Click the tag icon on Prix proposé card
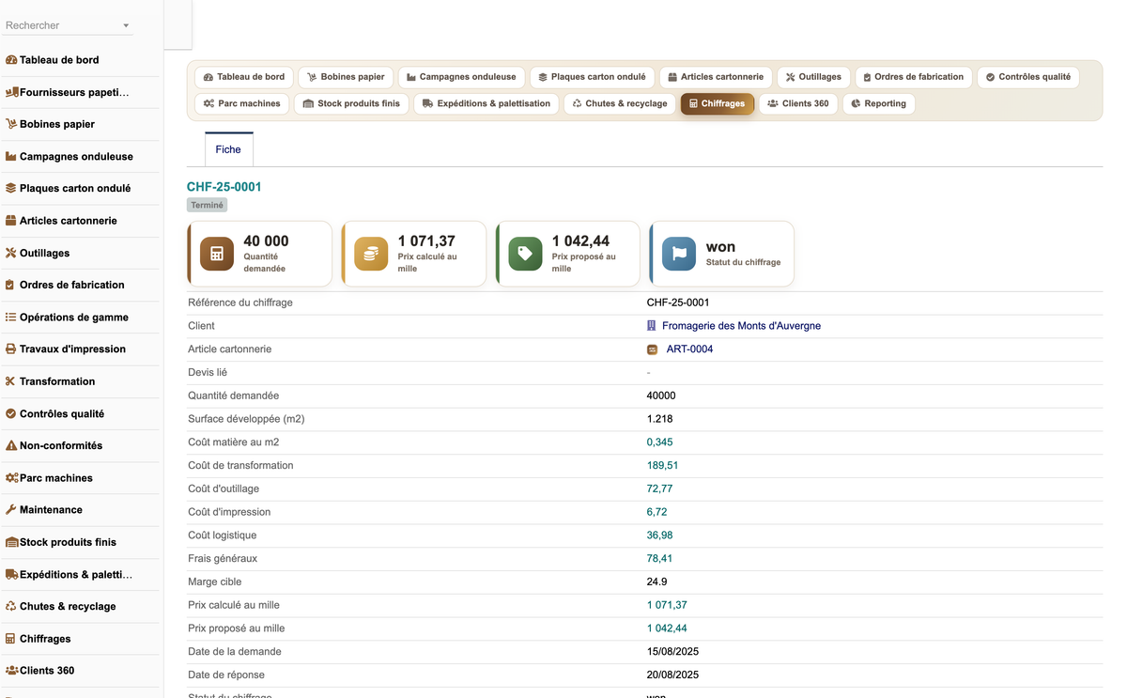Image resolution: width=1127 pixels, height=698 pixels. [525, 254]
